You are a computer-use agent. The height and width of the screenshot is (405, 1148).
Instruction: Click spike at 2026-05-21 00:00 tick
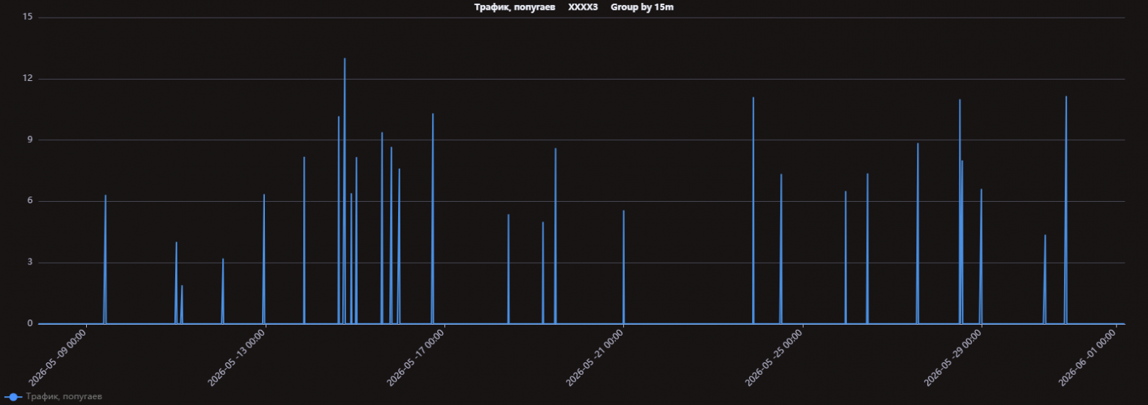tap(623, 211)
